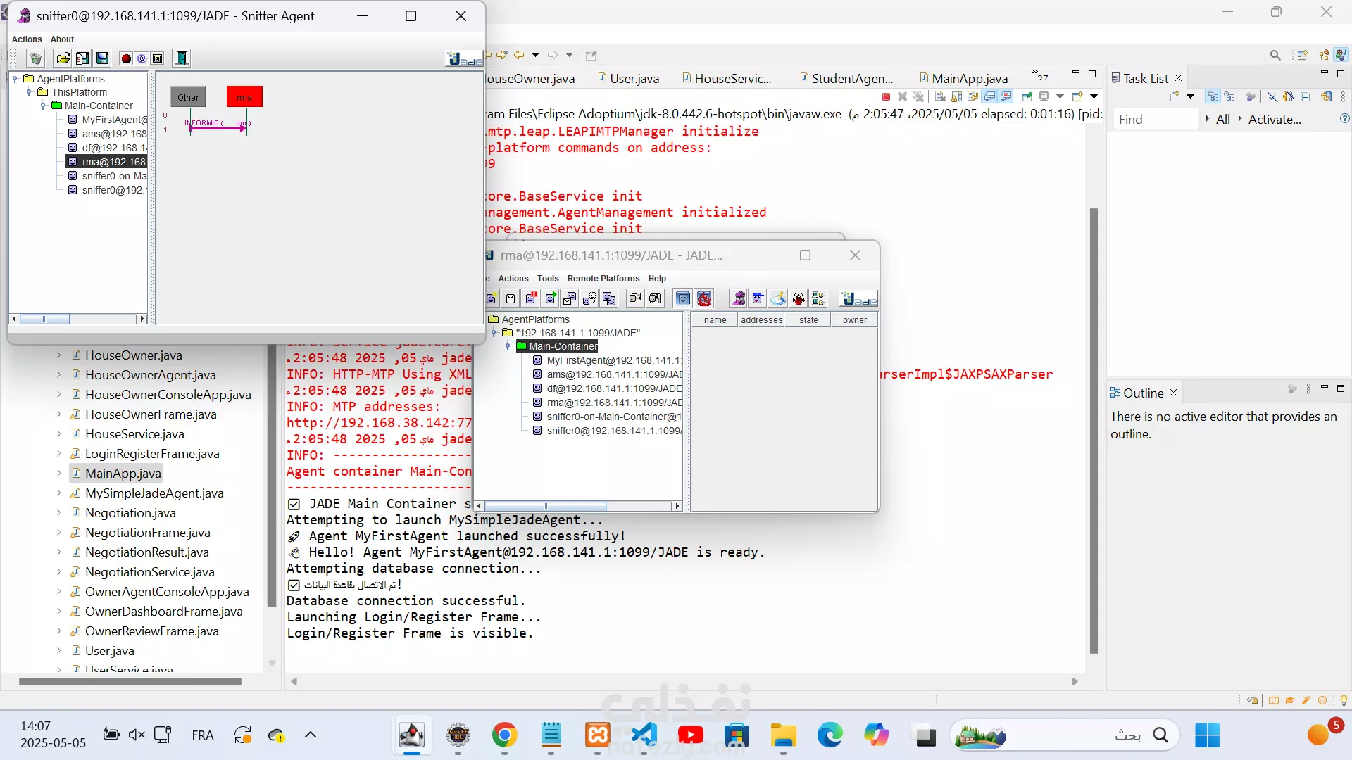
Task: Expand the All filter arrow in Task List
Action: pyautogui.click(x=1208, y=119)
